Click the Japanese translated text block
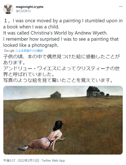The width and height of the screenshot is (126, 165). tap(62, 68)
